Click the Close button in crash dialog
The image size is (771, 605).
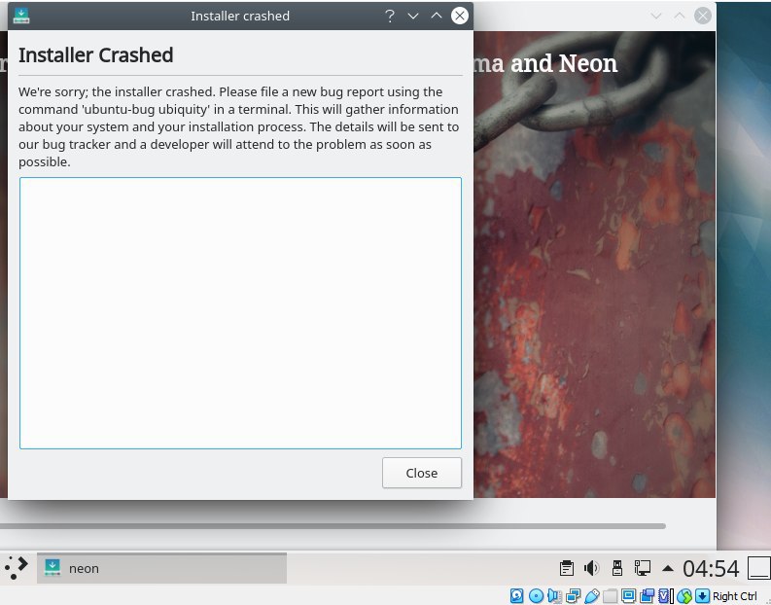click(x=421, y=473)
